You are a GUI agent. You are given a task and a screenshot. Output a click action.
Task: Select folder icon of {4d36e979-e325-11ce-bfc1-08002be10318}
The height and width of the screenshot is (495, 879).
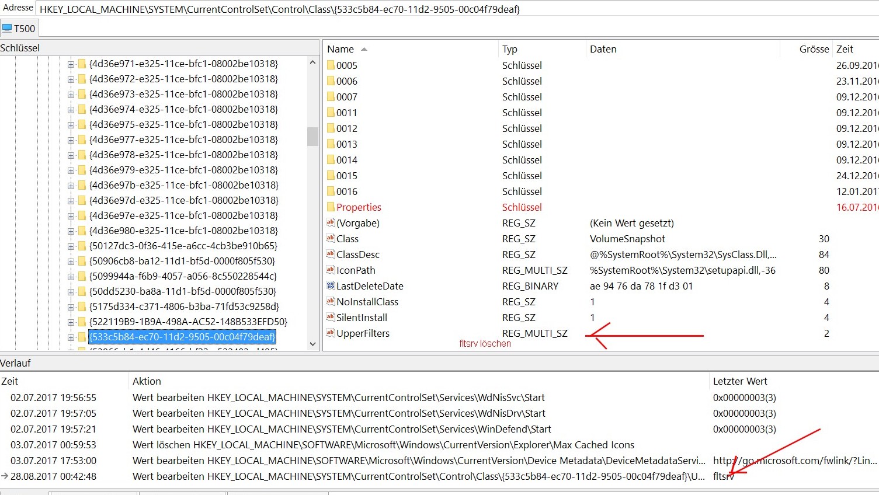(x=82, y=170)
